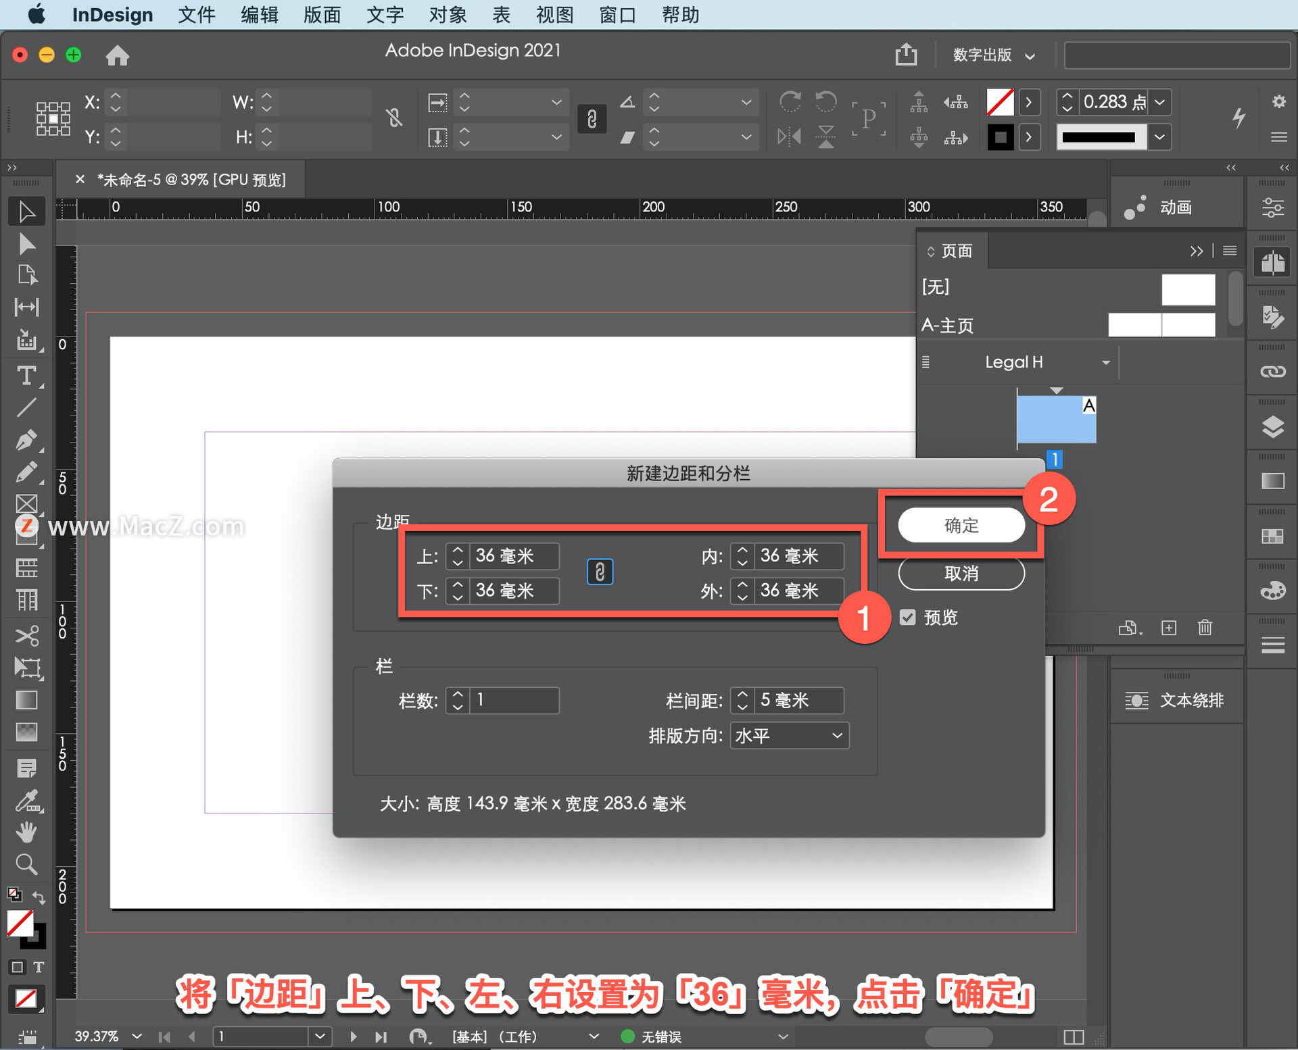
Task: Go to the next page arrow
Action: click(x=353, y=1036)
